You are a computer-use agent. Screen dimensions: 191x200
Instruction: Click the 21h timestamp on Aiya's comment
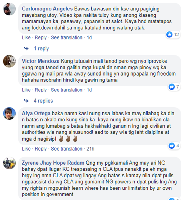[90, 149]
